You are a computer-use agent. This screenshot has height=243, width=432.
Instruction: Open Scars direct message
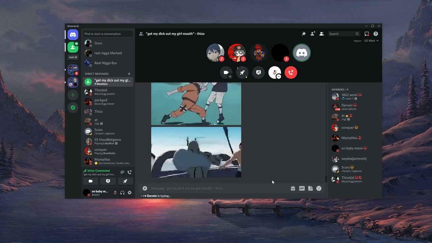click(108, 131)
